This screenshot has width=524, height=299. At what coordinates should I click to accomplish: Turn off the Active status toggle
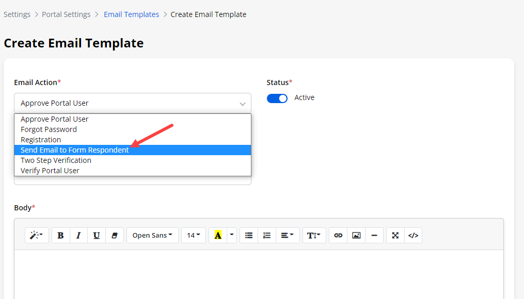pyautogui.click(x=277, y=98)
